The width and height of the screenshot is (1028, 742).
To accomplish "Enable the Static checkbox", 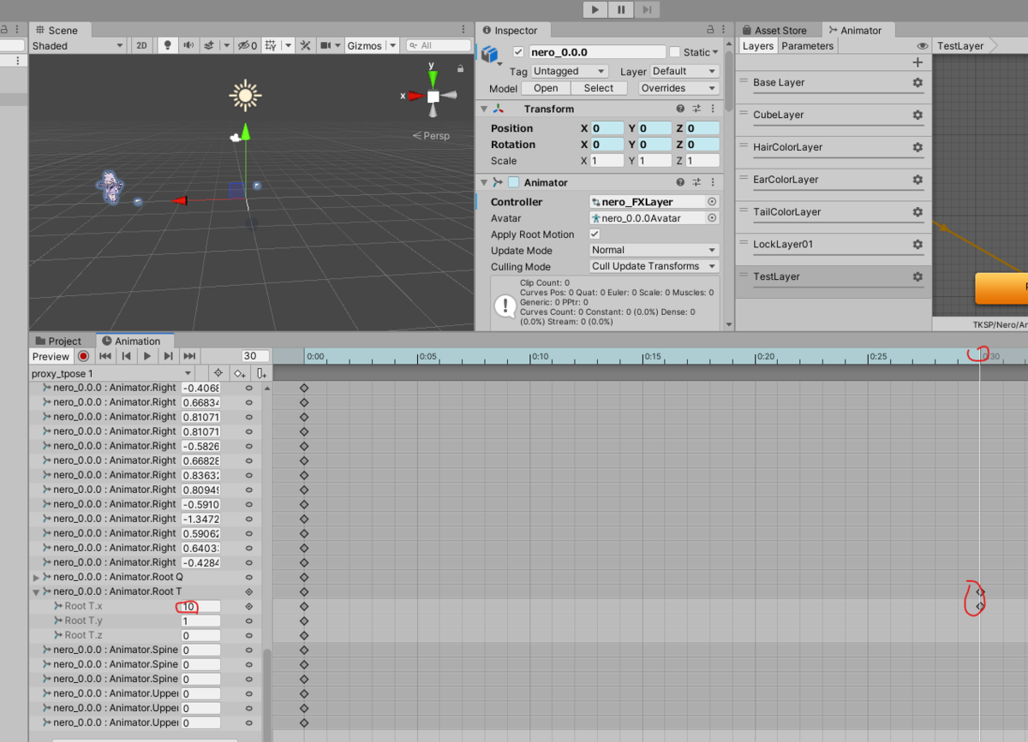I will 674,52.
